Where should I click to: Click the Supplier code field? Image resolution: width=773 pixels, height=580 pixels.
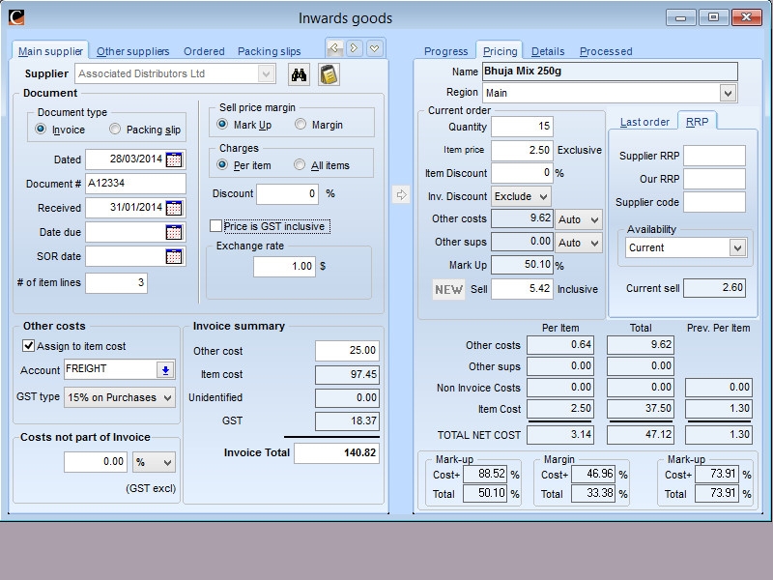(x=714, y=202)
